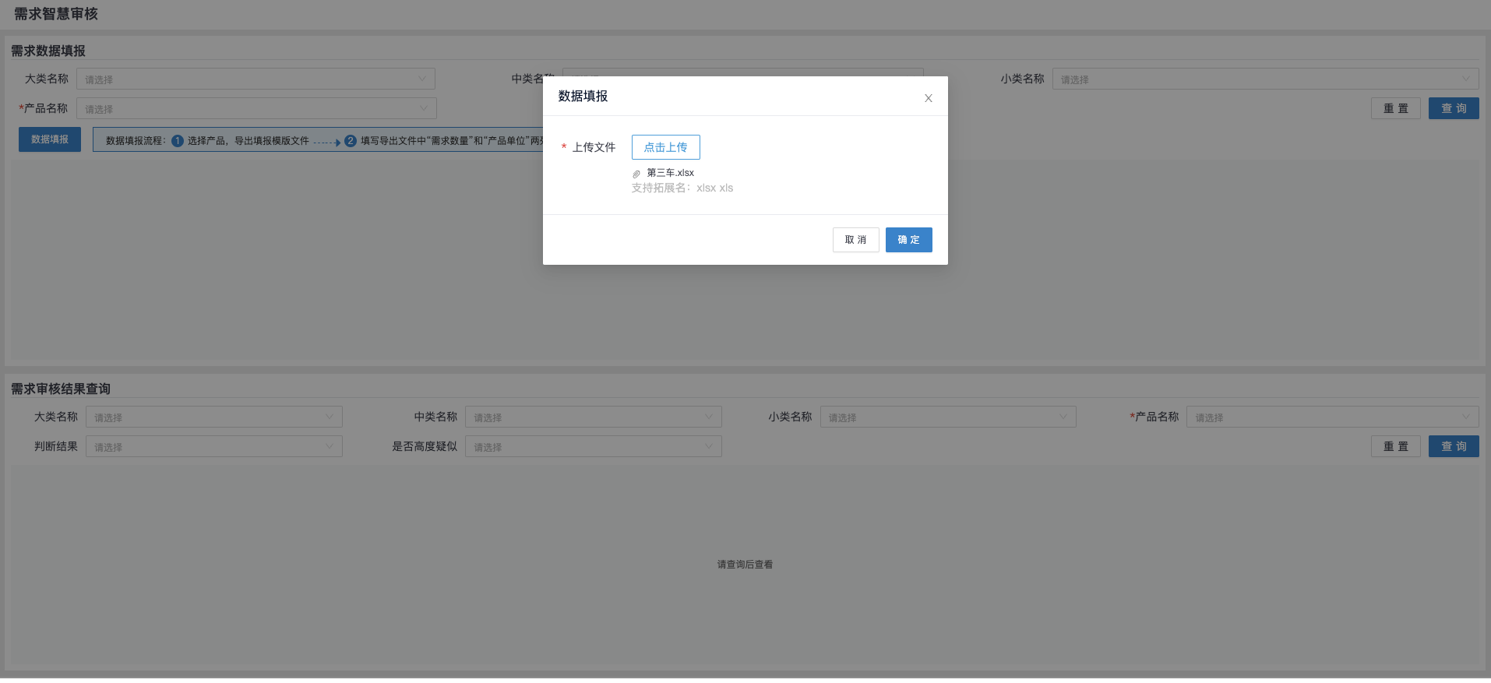Click 查询 in the 需求数据填报 section
Screen dimensions: 1491x683
pyautogui.click(x=1454, y=108)
